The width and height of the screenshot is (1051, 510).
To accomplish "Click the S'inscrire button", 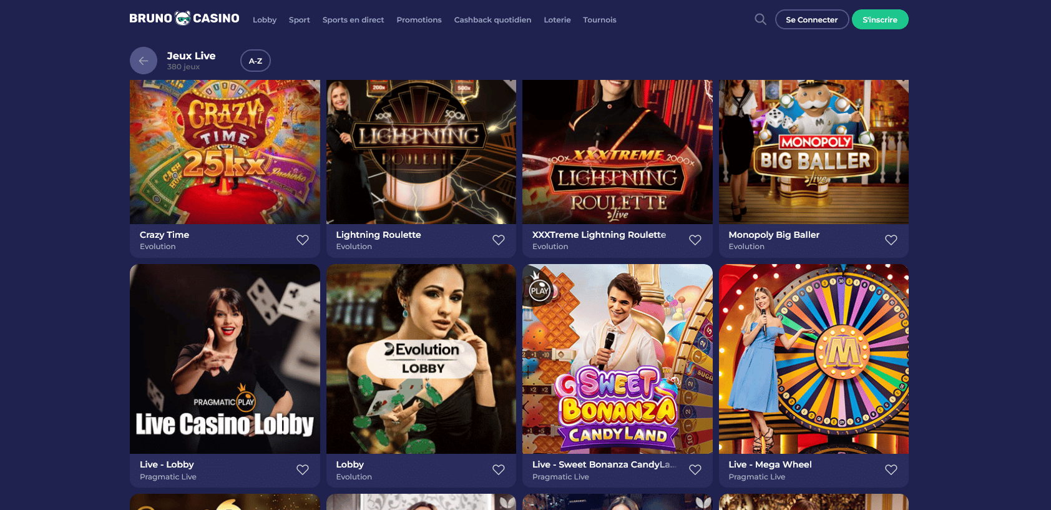I will (880, 19).
